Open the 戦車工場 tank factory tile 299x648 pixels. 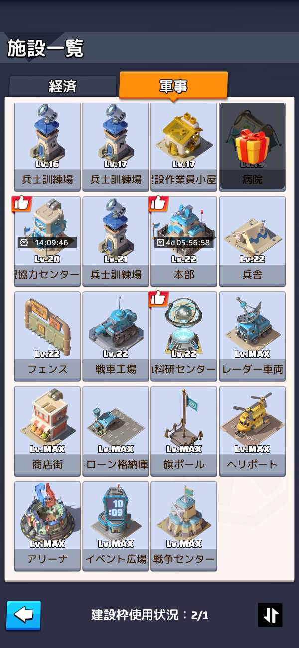[x=116, y=336]
